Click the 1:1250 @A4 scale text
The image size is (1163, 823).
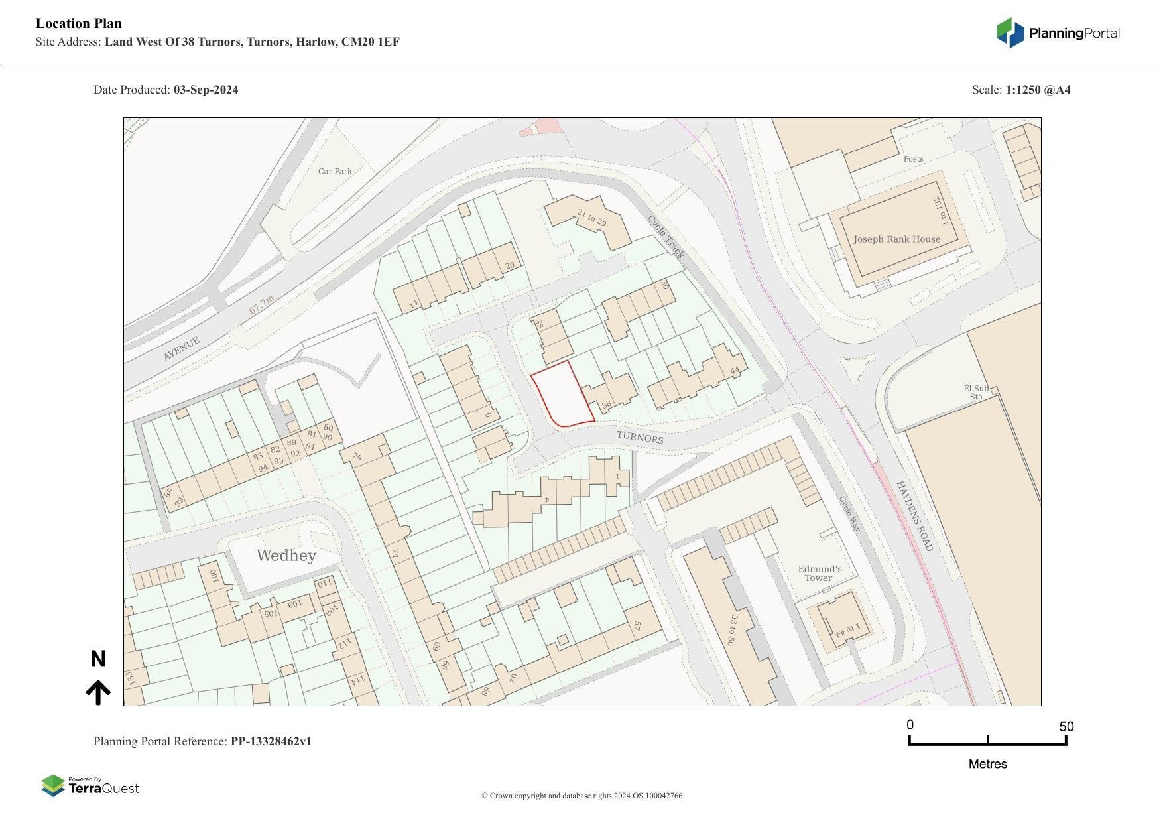(1038, 90)
